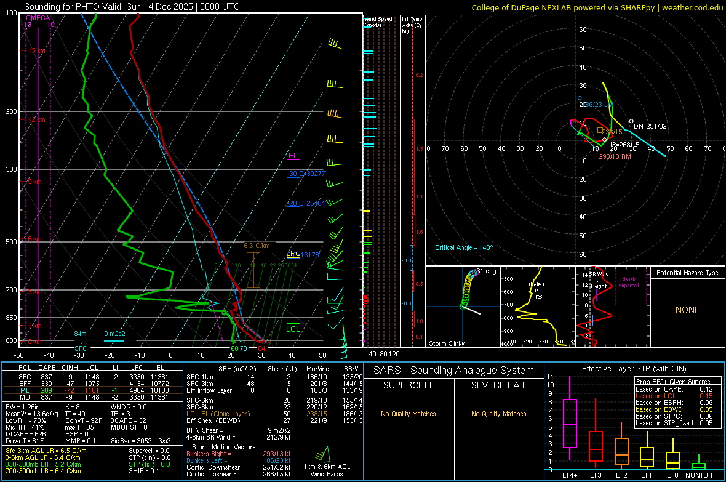The height and width of the screenshot is (482, 726).
Task: Click the SUPERCELL column header
Action: point(409,385)
